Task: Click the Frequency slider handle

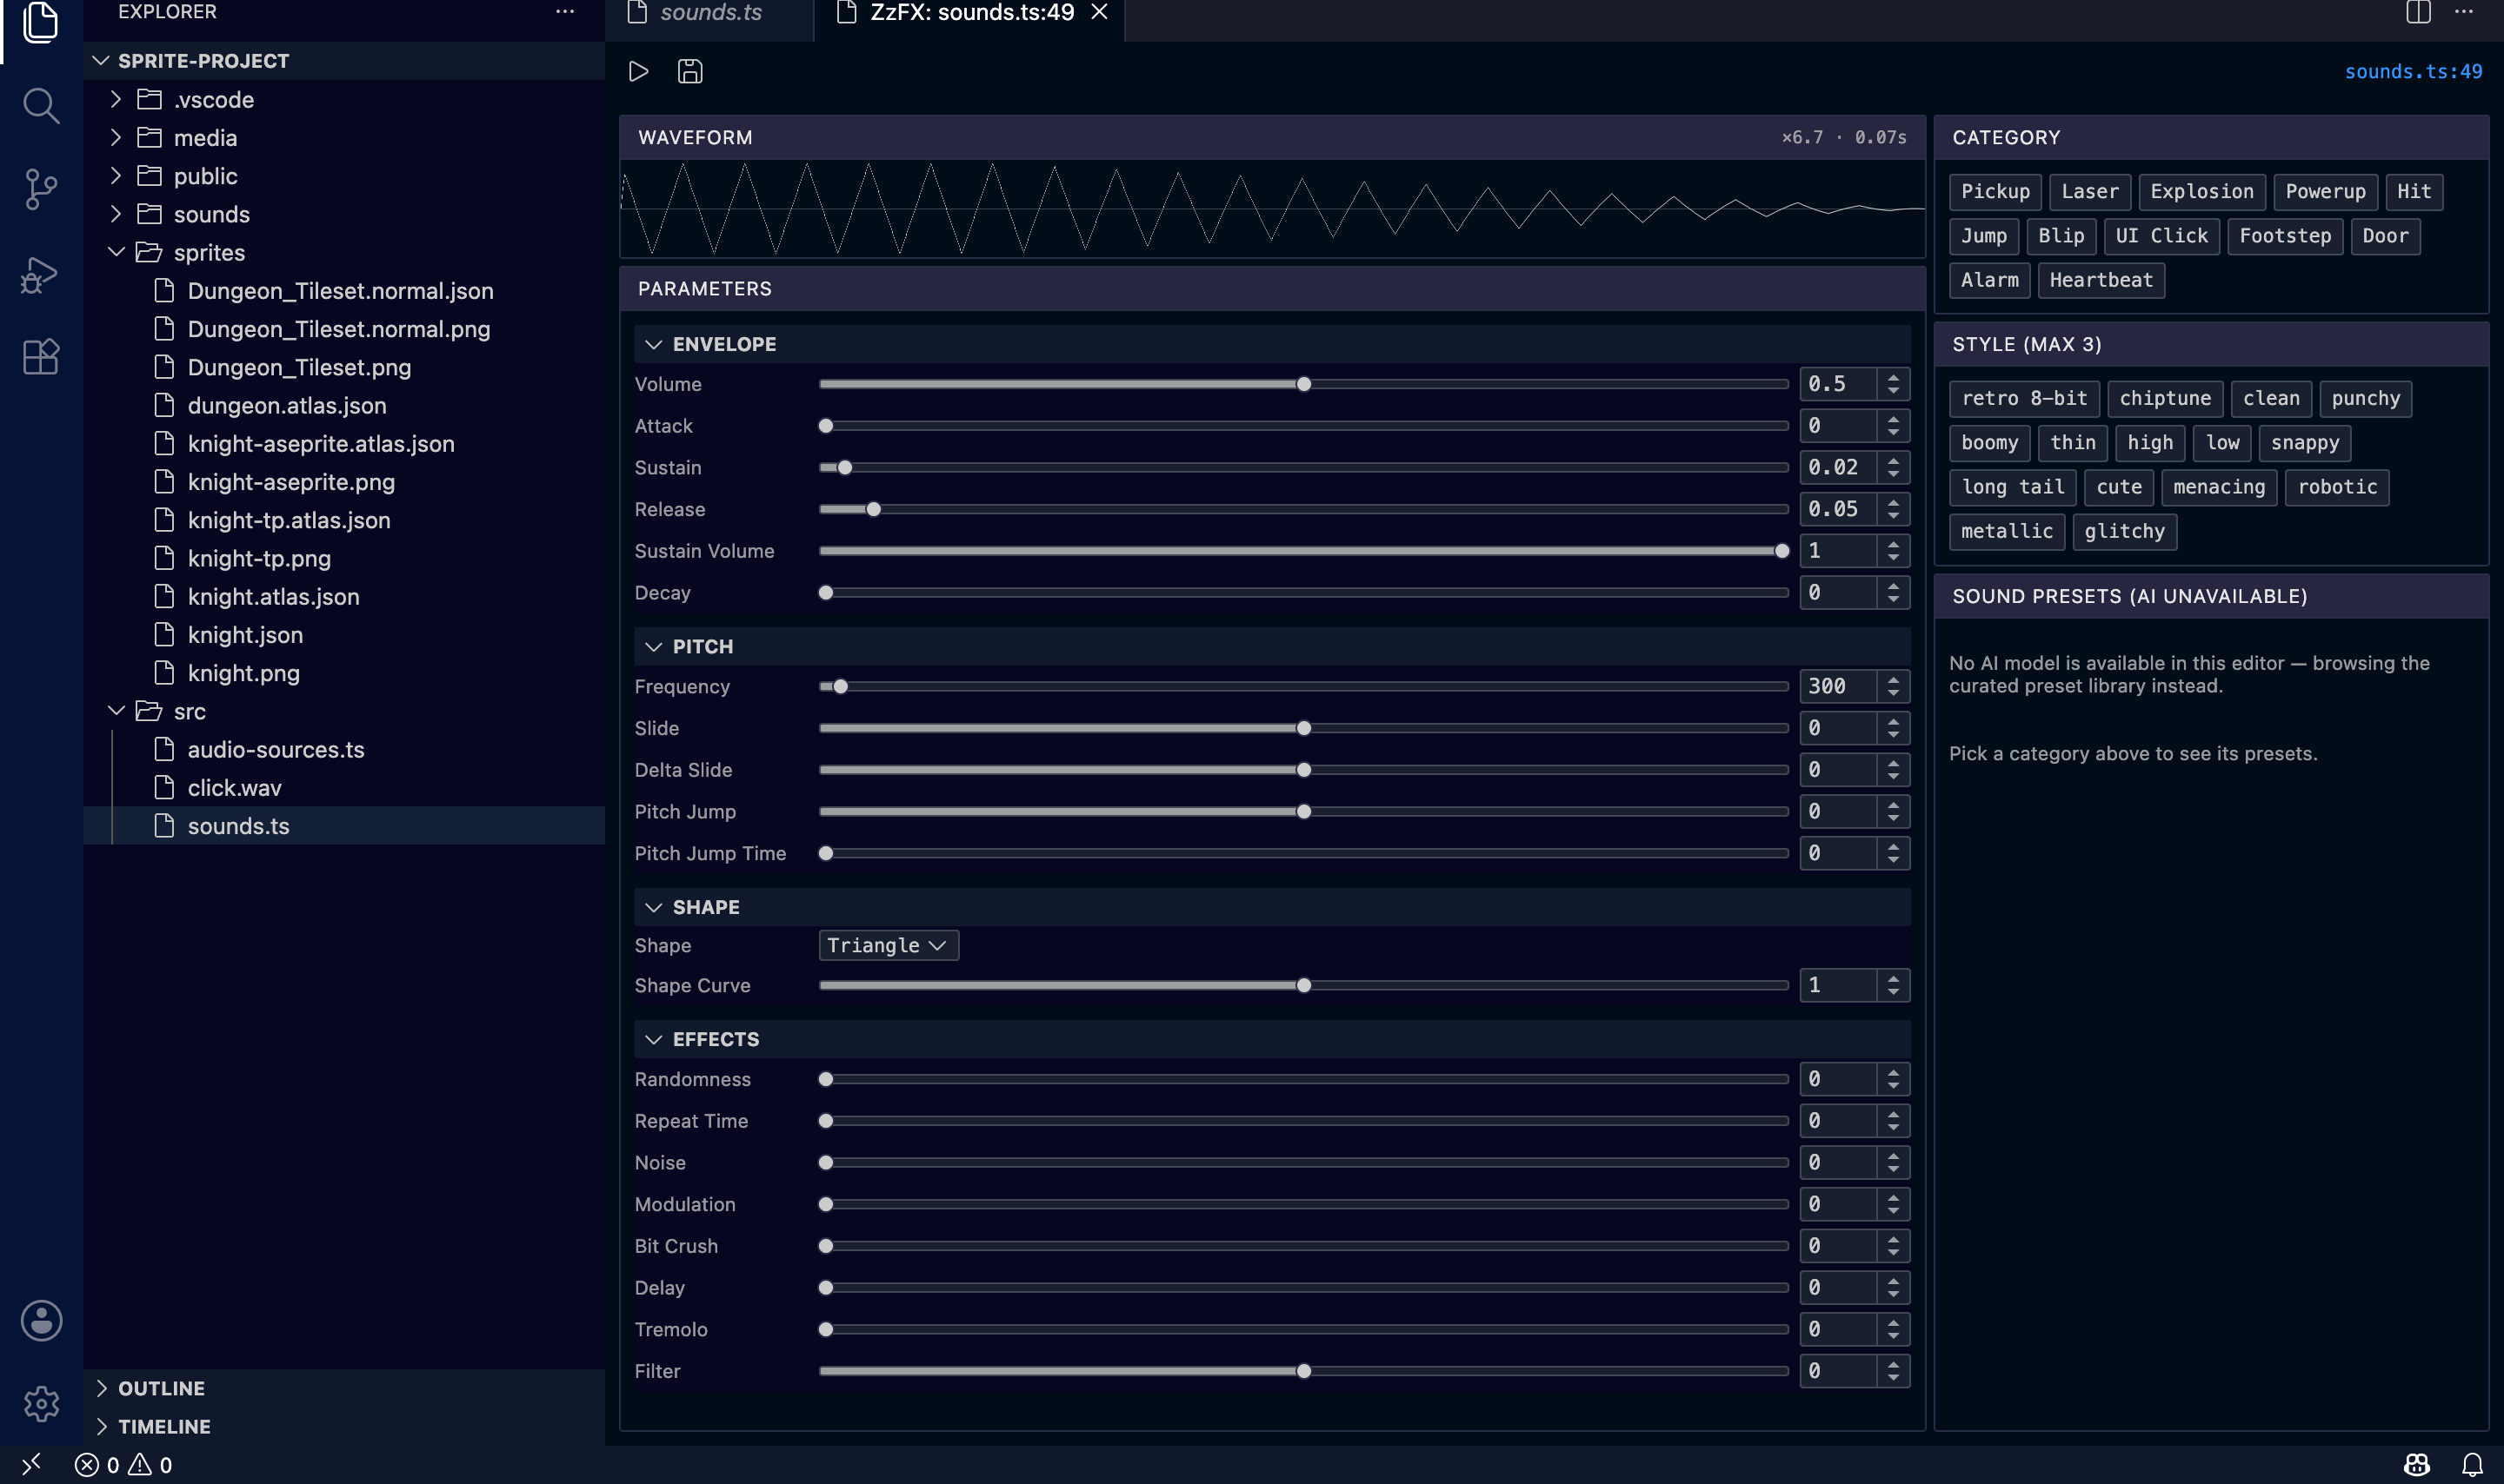Action: 841,686
